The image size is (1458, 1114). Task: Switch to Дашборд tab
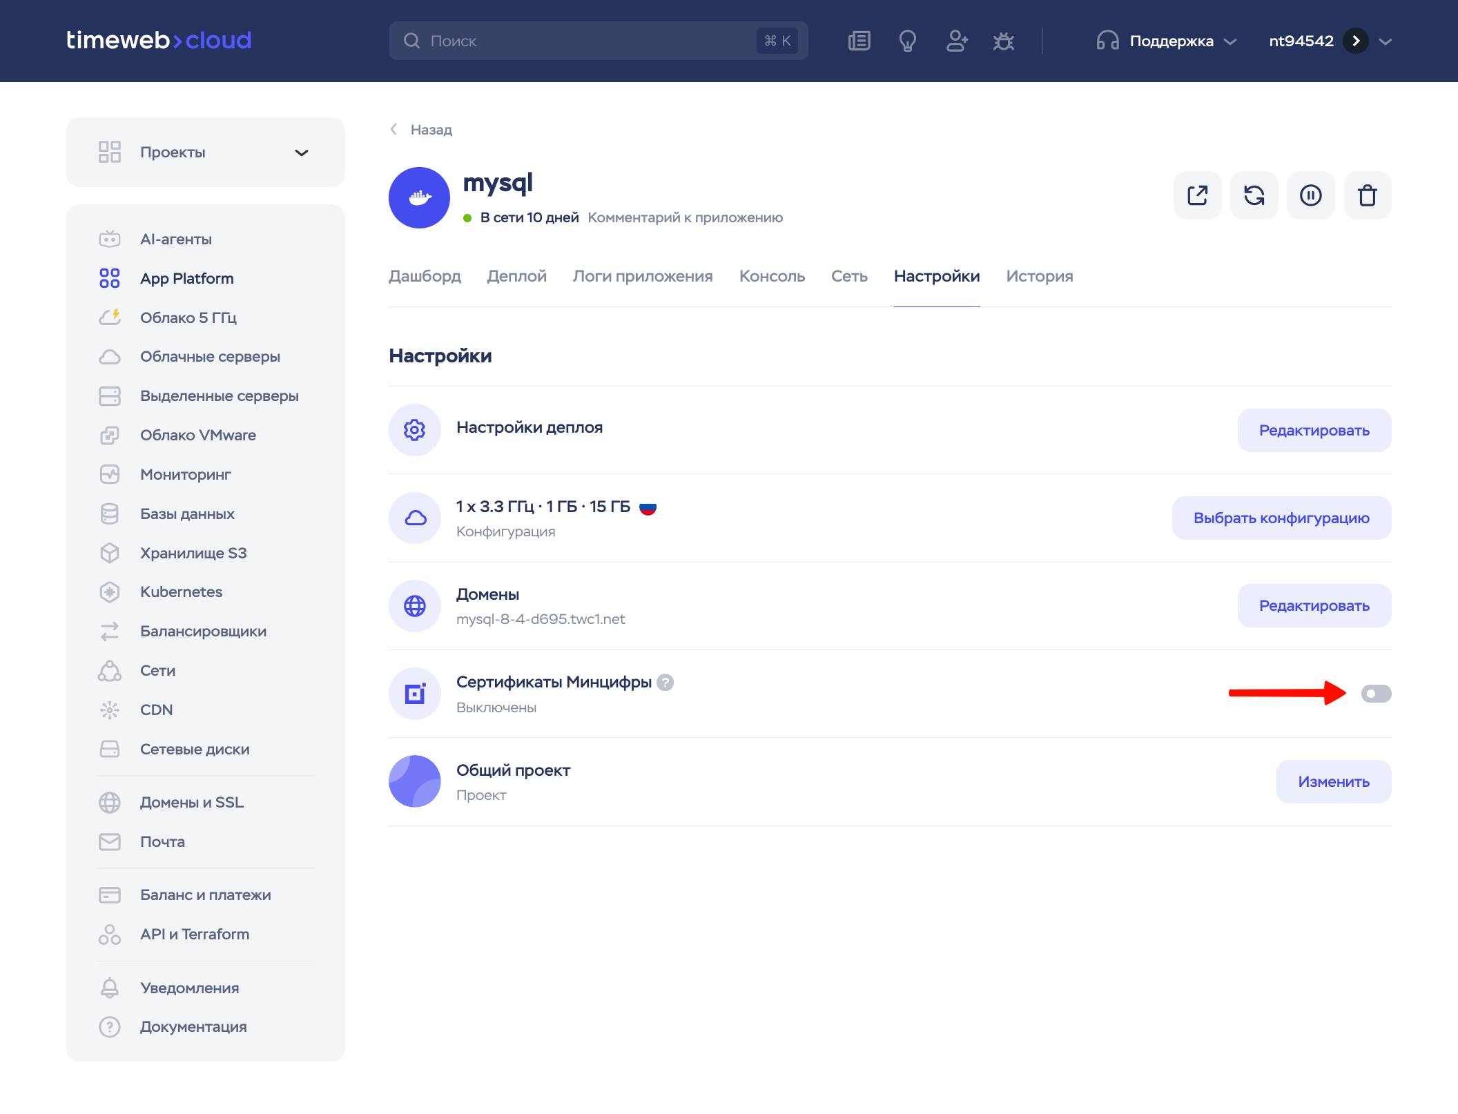[425, 276]
